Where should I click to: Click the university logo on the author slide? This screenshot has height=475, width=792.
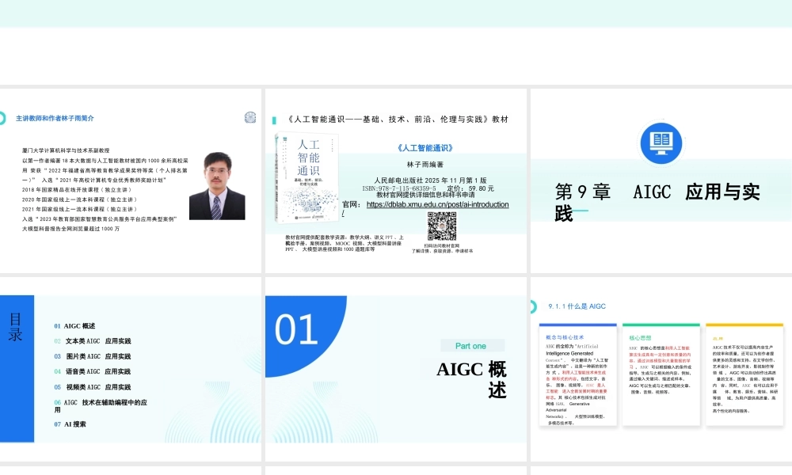pyautogui.click(x=250, y=118)
